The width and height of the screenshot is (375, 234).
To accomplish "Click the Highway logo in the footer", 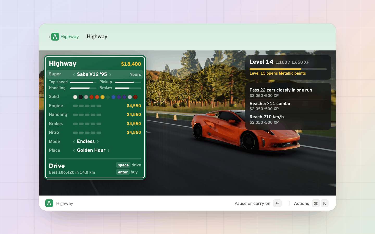I will click(x=49, y=203).
